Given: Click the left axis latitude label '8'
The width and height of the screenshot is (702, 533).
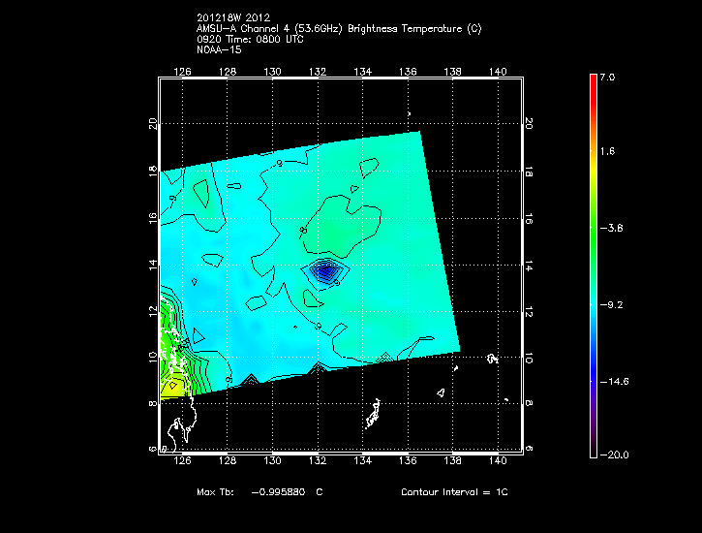Looking at the screenshot, I should (x=153, y=403).
